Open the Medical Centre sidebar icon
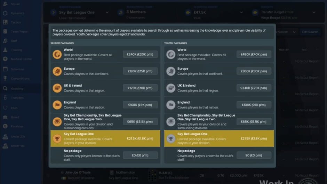Viewport: 327px width, 184px height. coord(5,59)
